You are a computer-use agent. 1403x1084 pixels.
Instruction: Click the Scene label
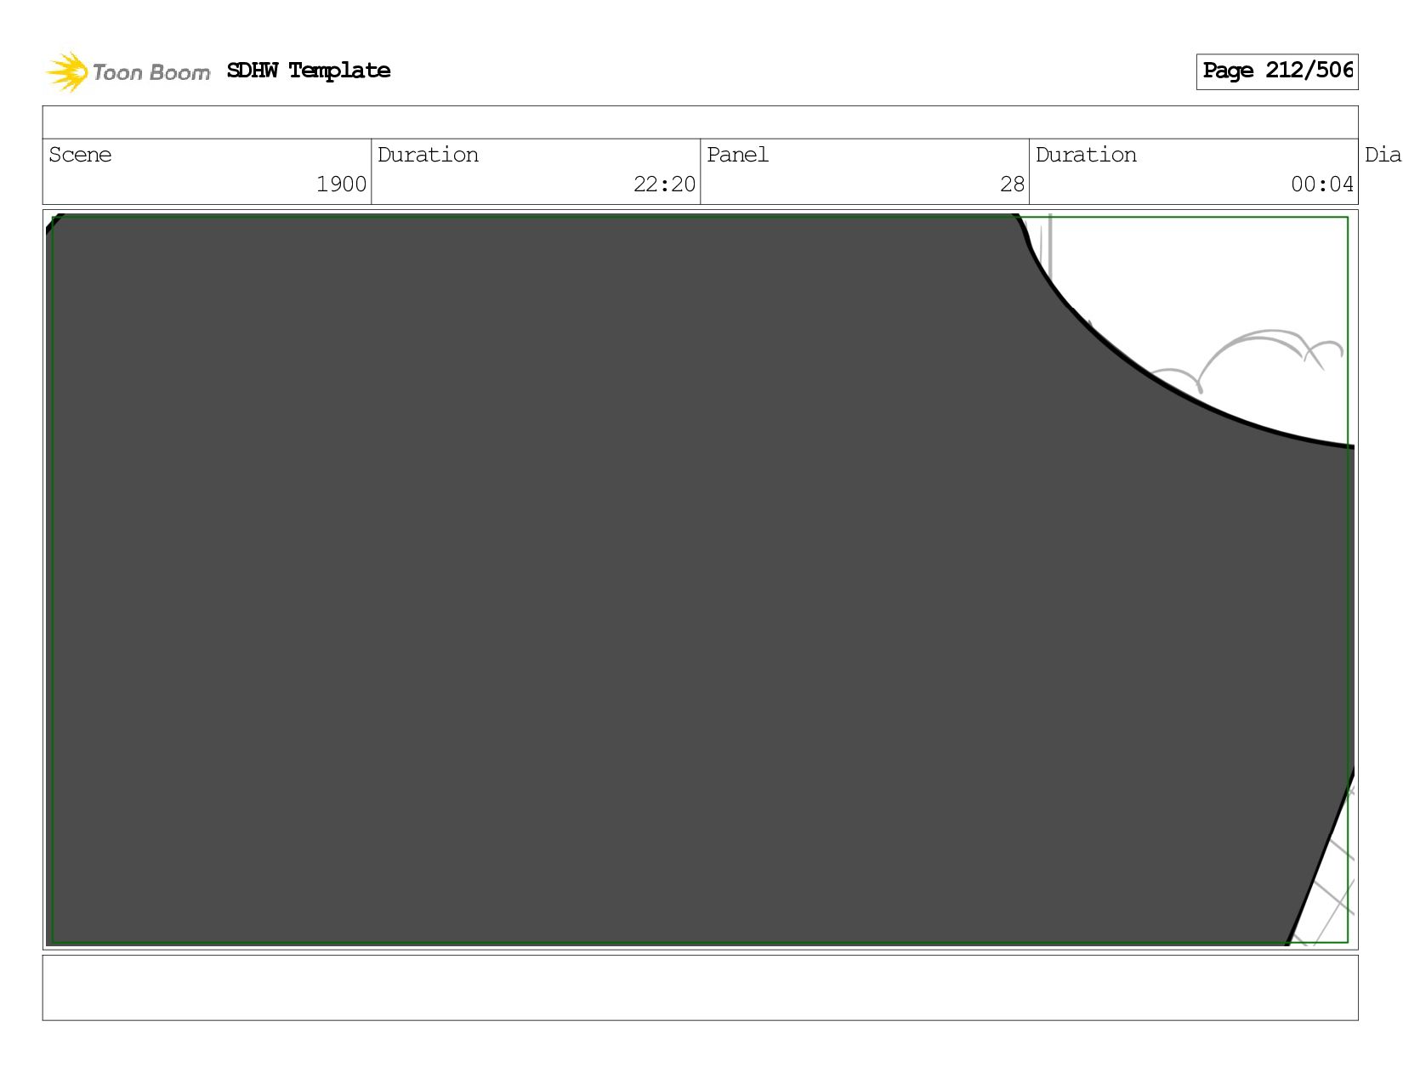coord(80,155)
